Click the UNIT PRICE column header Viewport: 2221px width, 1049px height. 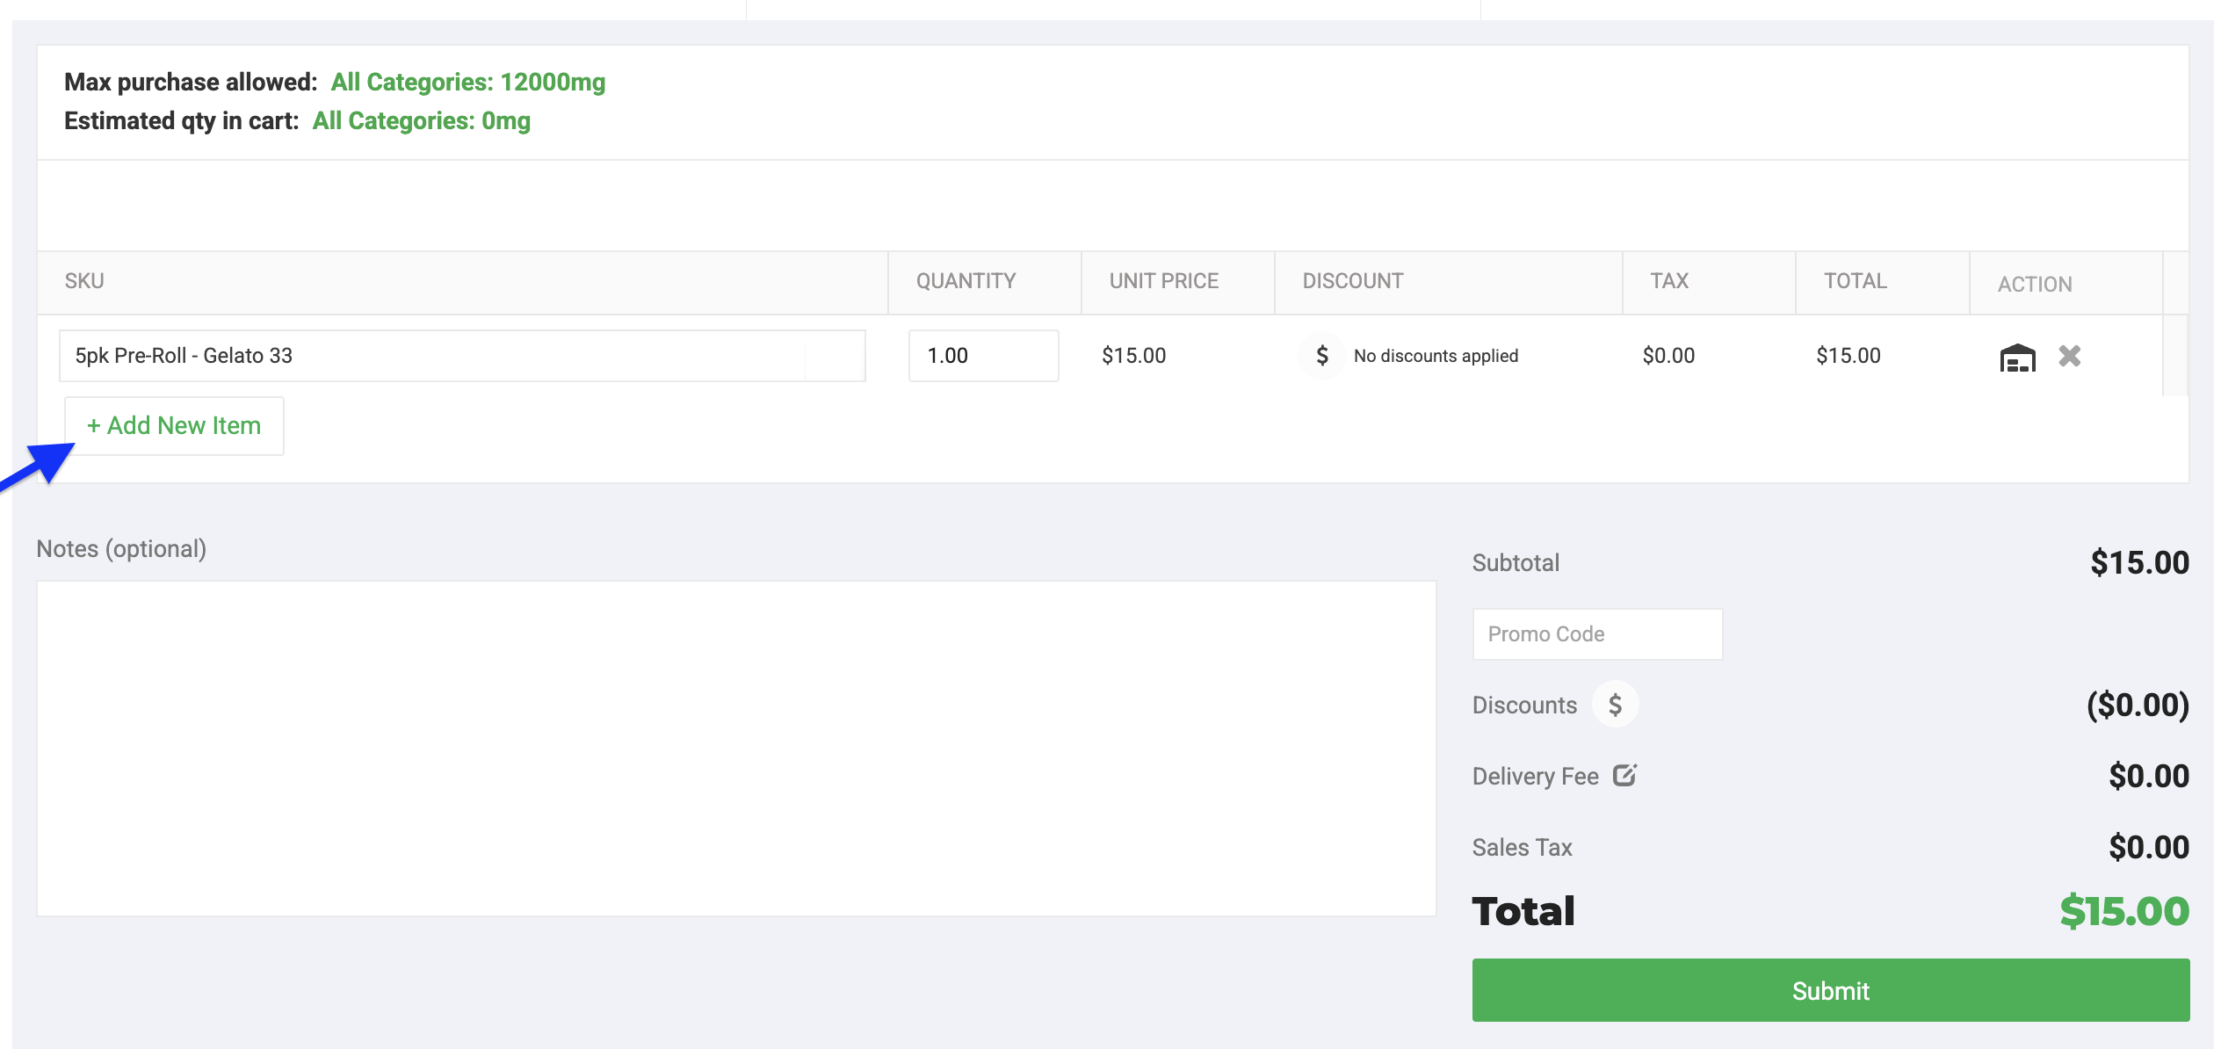click(1163, 281)
